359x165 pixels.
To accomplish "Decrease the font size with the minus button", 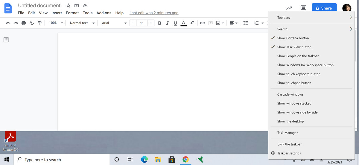I will point(133,23).
